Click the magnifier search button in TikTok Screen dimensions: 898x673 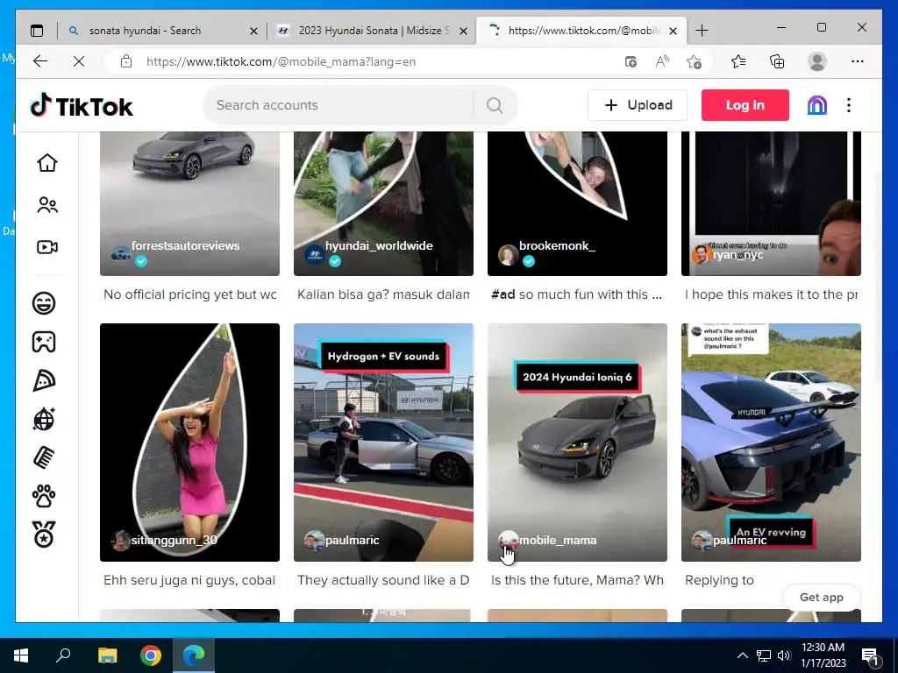(495, 105)
